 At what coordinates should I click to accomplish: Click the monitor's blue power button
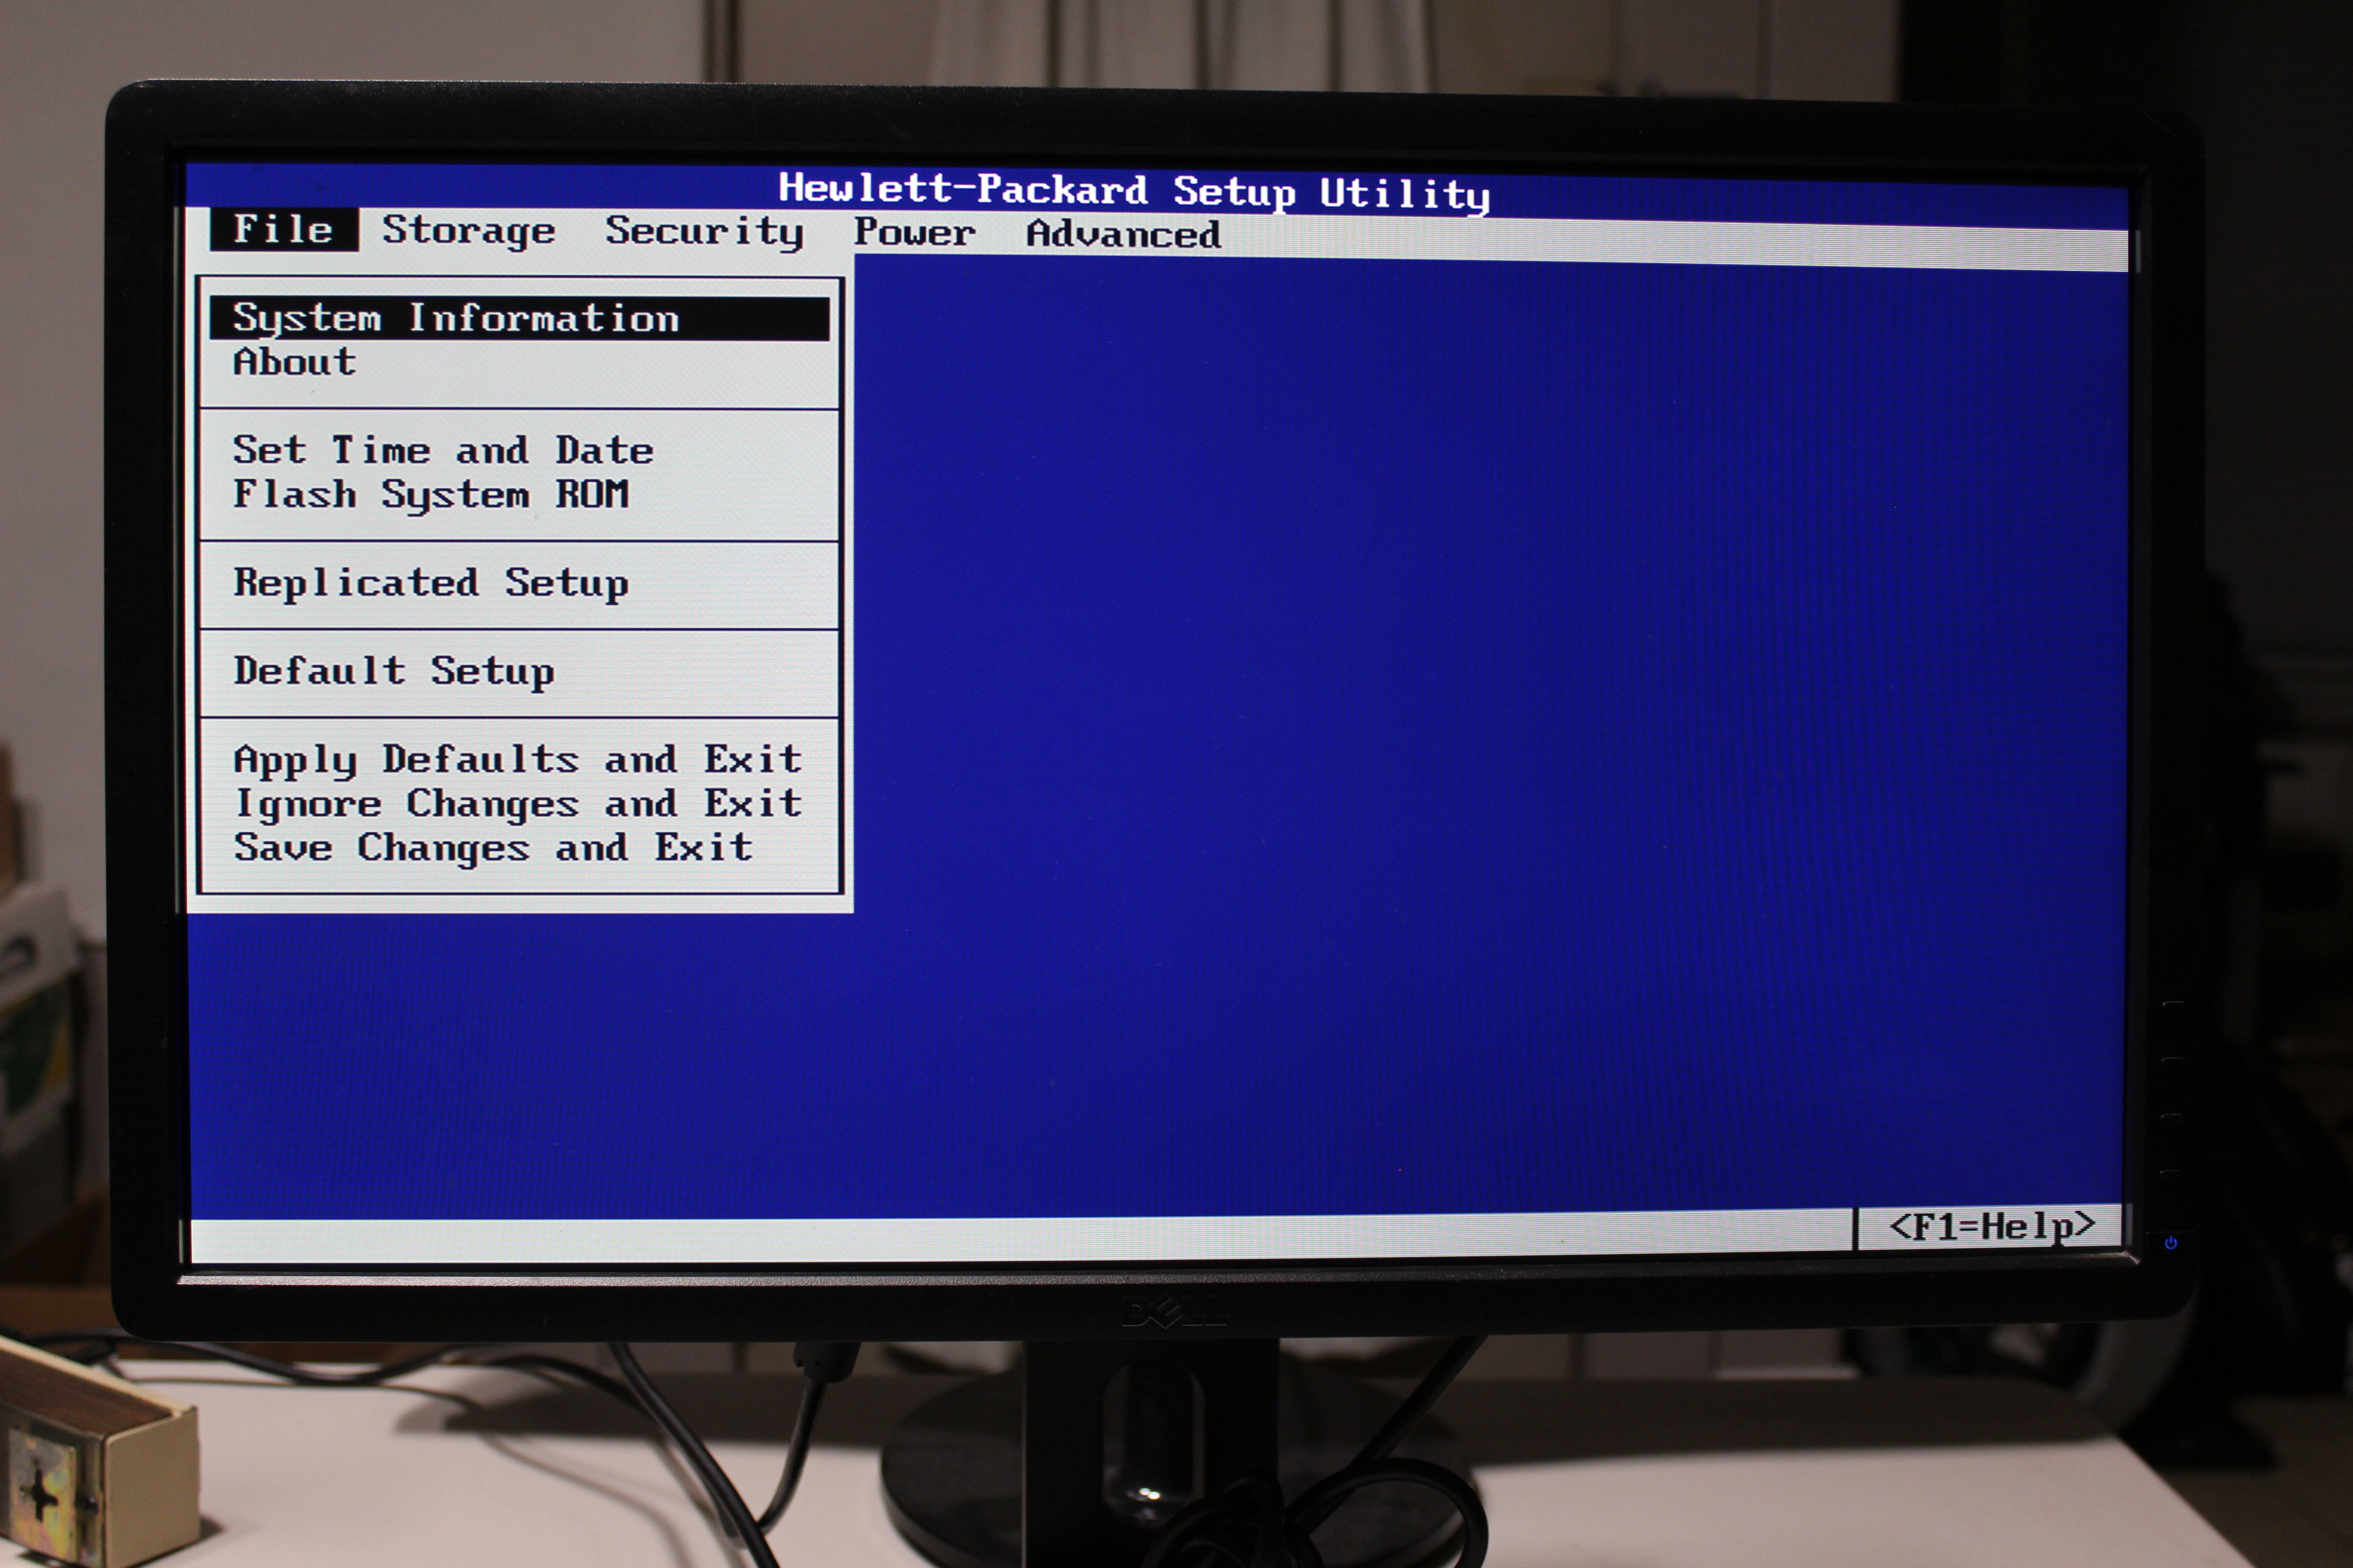click(2170, 1243)
